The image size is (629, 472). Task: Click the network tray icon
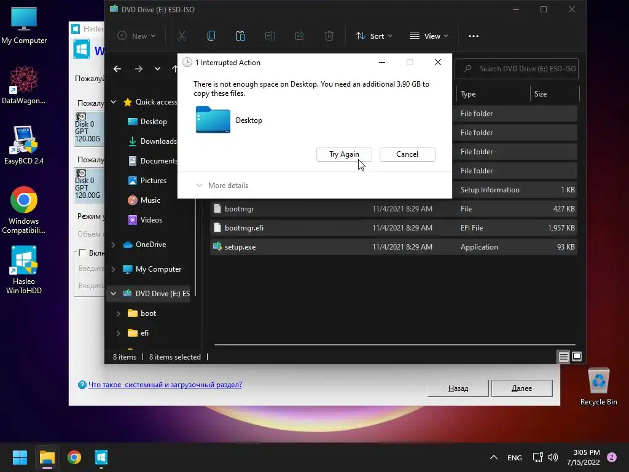(x=537, y=457)
